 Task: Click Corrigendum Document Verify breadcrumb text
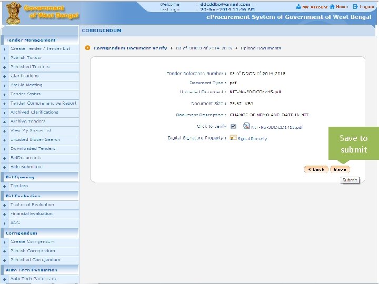pyautogui.click(x=131, y=48)
